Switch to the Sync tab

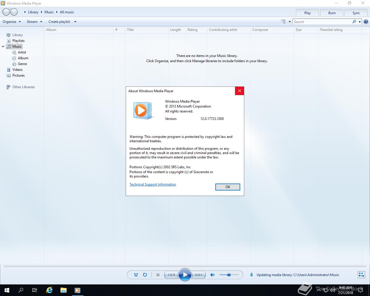[356, 13]
